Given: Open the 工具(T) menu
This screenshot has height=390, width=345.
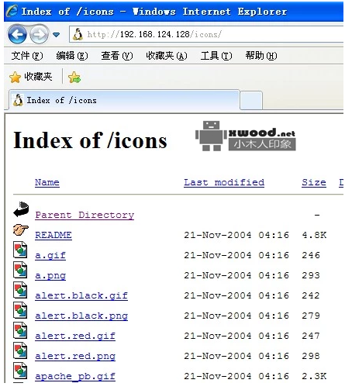Looking at the screenshot, I should click(216, 56).
